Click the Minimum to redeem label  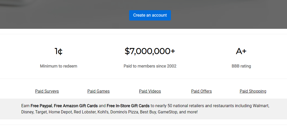click(x=58, y=66)
